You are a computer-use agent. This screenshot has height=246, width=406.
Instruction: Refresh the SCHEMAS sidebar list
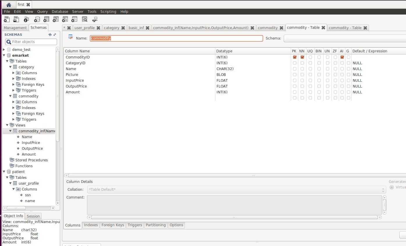(x=49, y=34)
